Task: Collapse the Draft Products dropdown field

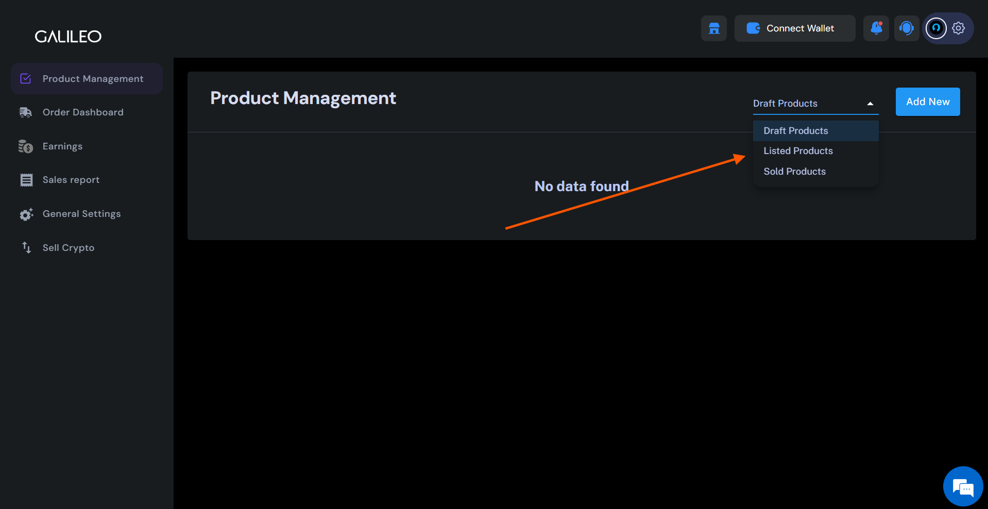Action: click(x=815, y=104)
